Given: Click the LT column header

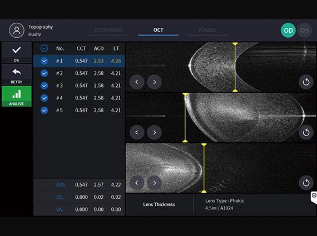Looking at the screenshot, I should point(116,48).
